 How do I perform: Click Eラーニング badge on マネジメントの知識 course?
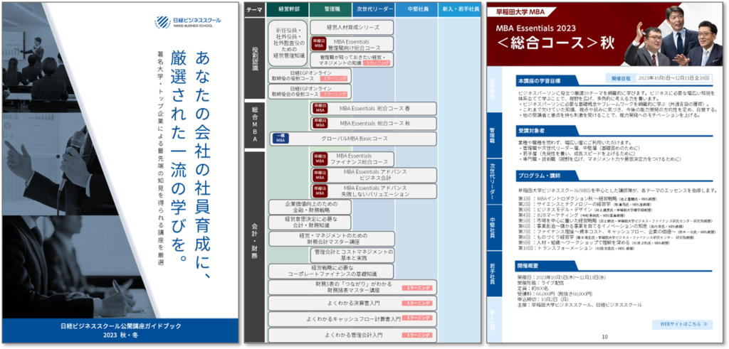click(376, 63)
